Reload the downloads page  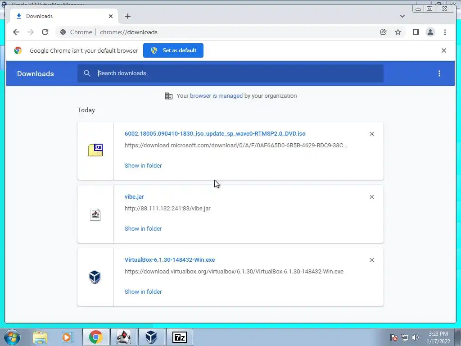click(x=45, y=32)
